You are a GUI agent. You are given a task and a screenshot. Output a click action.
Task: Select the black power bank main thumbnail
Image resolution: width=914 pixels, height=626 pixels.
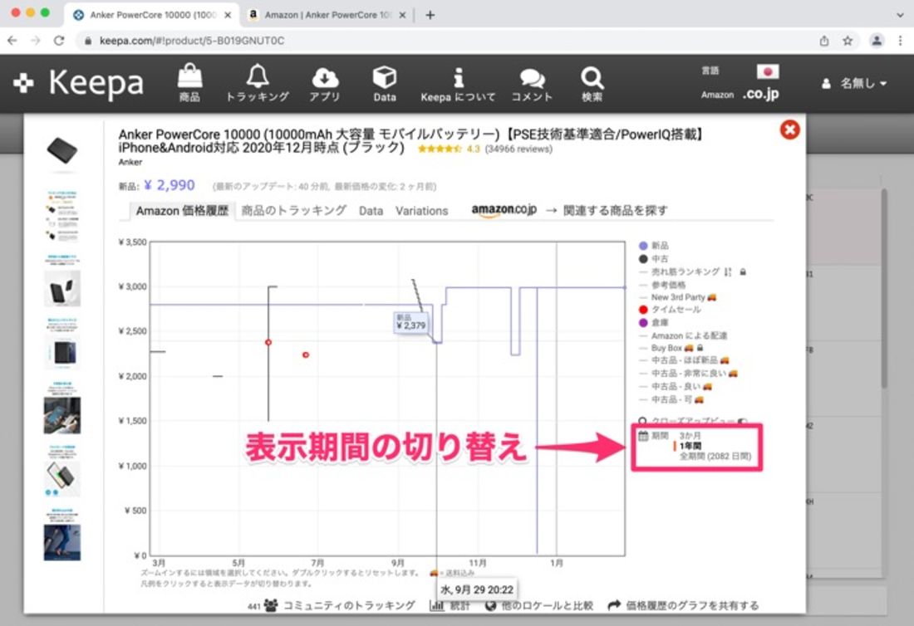61,150
